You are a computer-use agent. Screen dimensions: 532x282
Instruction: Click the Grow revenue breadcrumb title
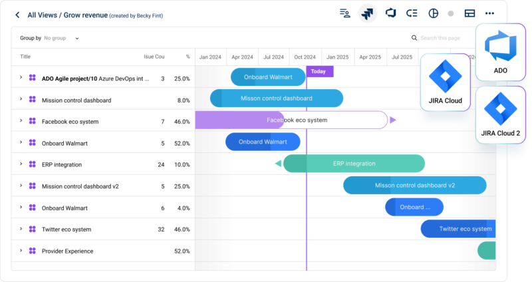(x=86, y=15)
